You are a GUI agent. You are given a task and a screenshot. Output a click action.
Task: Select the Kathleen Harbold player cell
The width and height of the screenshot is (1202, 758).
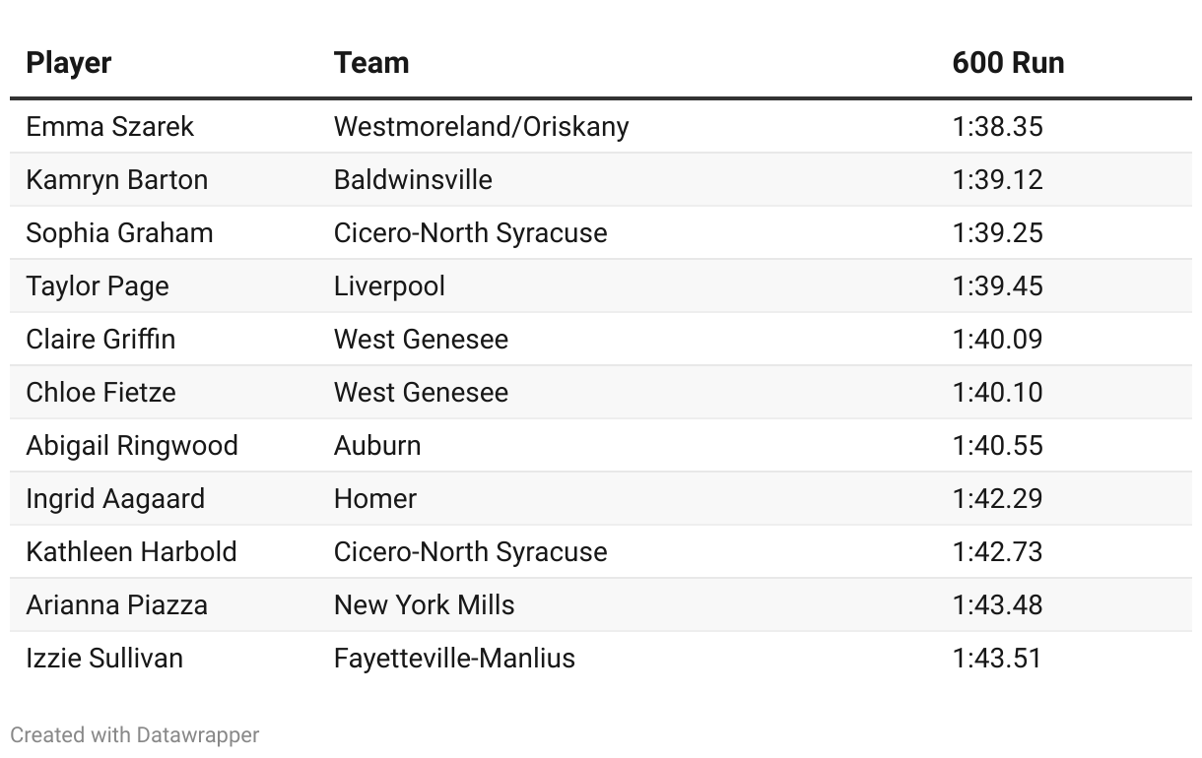[131, 552]
